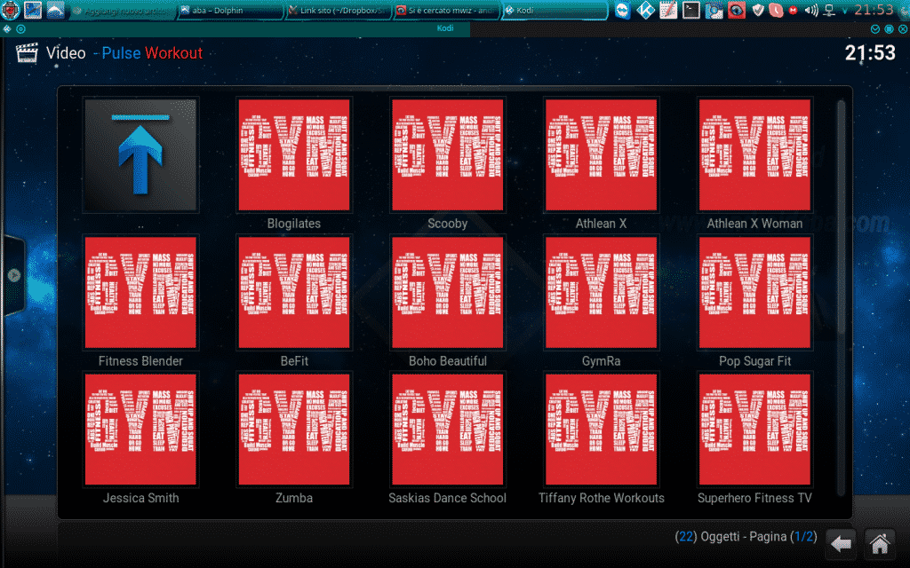The width and height of the screenshot is (910, 568).
Task: Open the Pop Sugar Fit tile
Action: coord(754,292)
